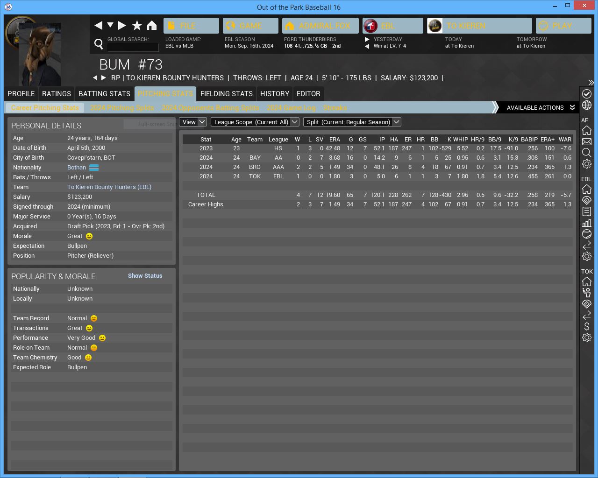Open the GAME menu
This screenshot has height=478, width=598.
pos(250,26)
